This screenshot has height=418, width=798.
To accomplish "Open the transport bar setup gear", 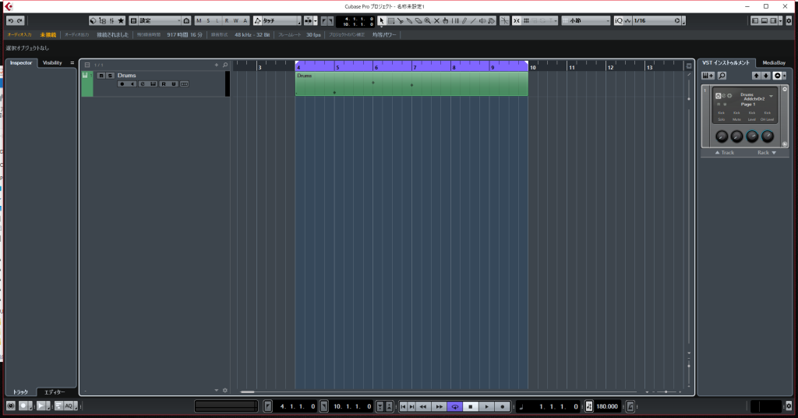I will tap(789, 406).
